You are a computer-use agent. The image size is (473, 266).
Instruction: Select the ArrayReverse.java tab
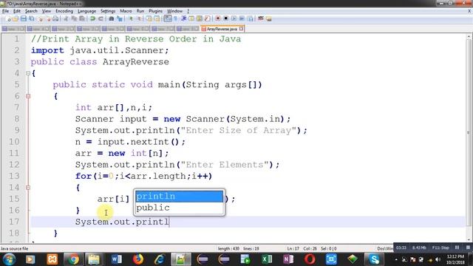point(222,29)
